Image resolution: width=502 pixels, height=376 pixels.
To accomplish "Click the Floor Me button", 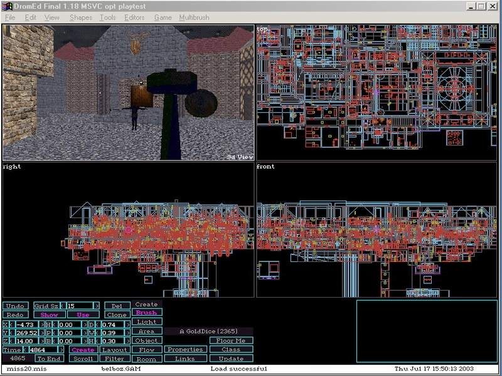I will click(231, 340).
